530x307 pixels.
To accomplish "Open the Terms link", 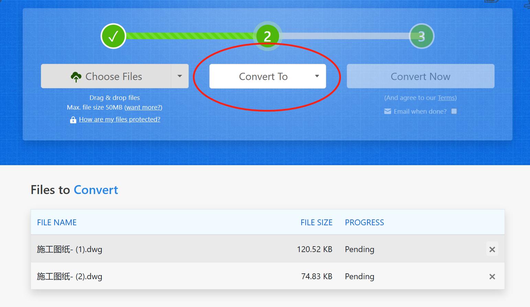I will 446,98.
